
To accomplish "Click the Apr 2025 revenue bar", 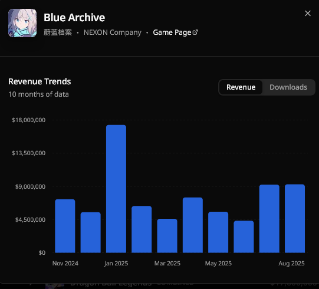I will [193, 225].
